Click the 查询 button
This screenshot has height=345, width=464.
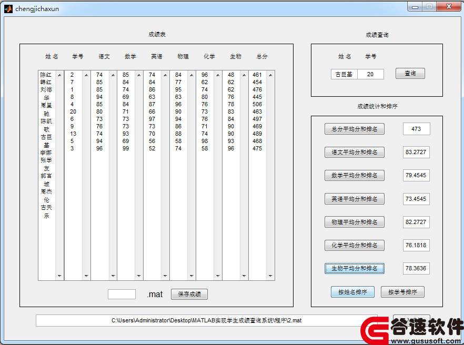pos(410,74)
